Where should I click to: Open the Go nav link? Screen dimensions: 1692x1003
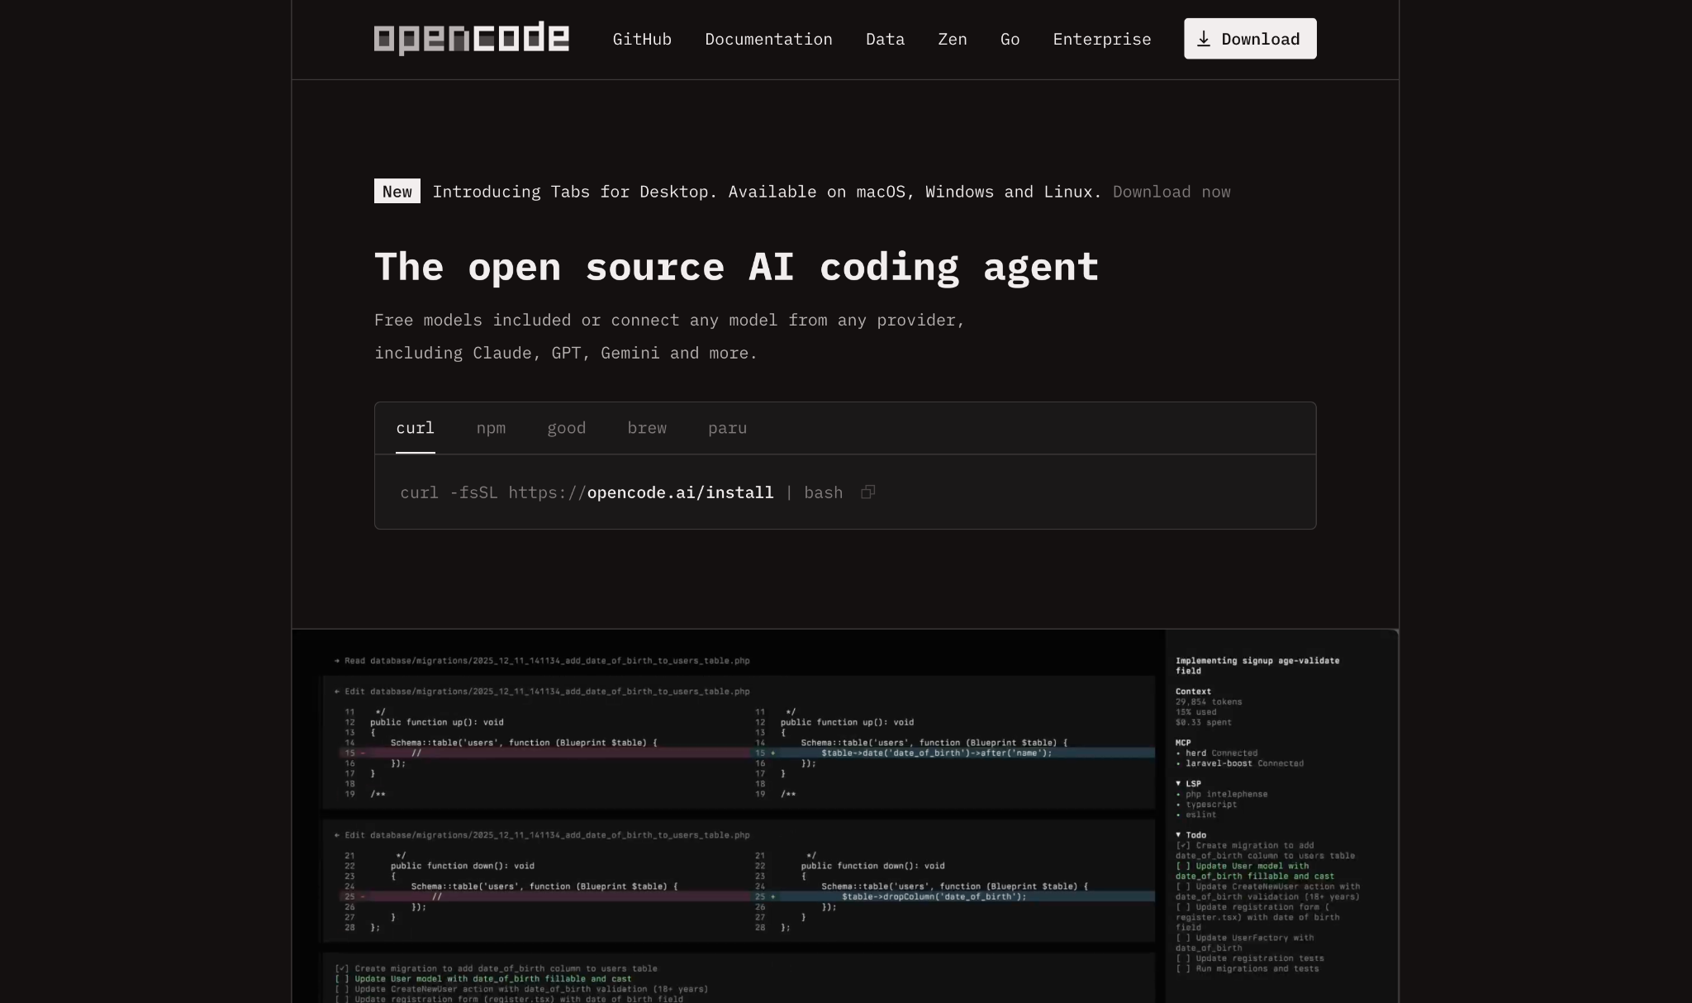[1010, 39]
